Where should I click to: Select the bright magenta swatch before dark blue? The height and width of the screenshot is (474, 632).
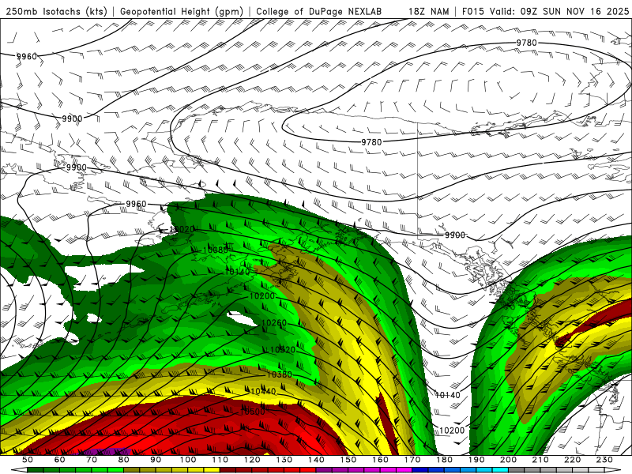(404, 470)
